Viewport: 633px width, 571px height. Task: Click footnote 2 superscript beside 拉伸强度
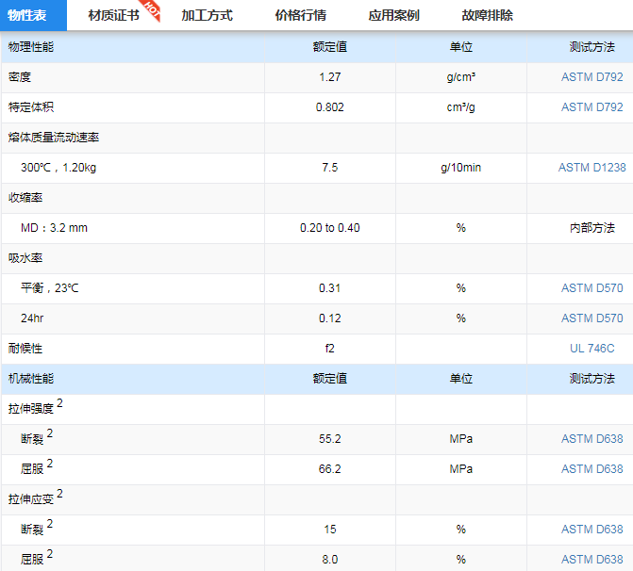click(59, 404)
